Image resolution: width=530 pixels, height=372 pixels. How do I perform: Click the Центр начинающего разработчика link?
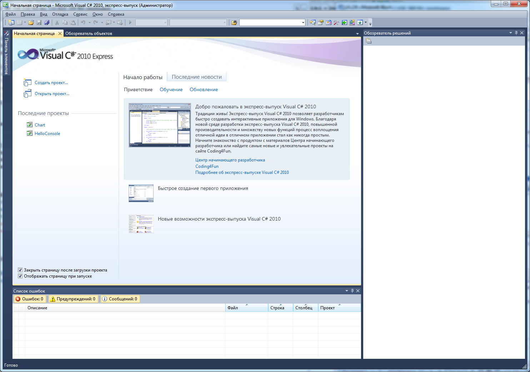point(230,160)
